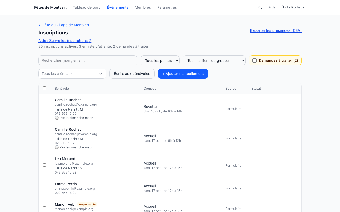Expand the Tous les liens de groupe dropdown

coord(214,60)
